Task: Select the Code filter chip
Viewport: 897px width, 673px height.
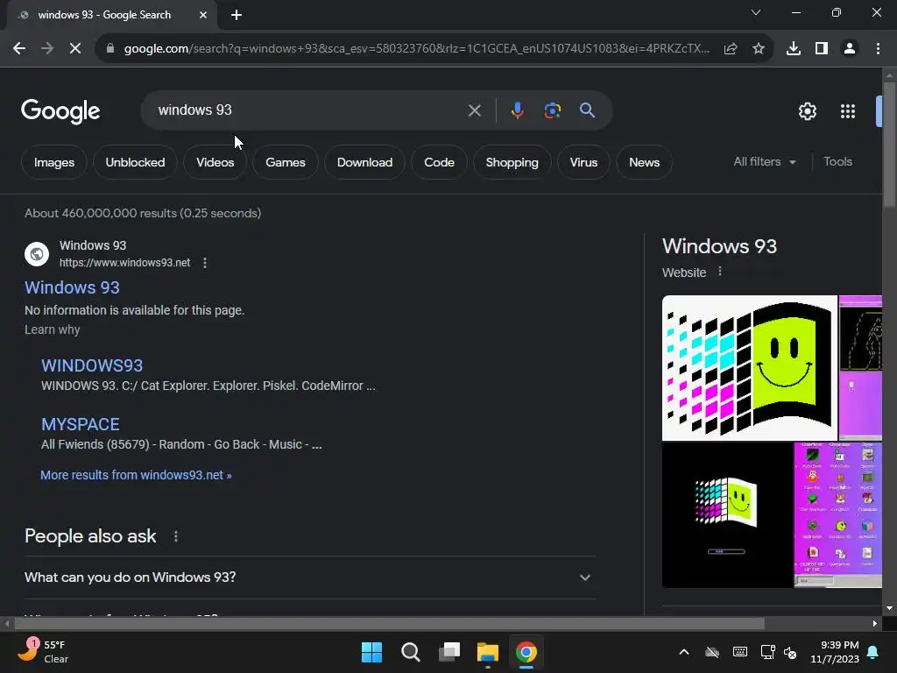Action: pos(440,162)
